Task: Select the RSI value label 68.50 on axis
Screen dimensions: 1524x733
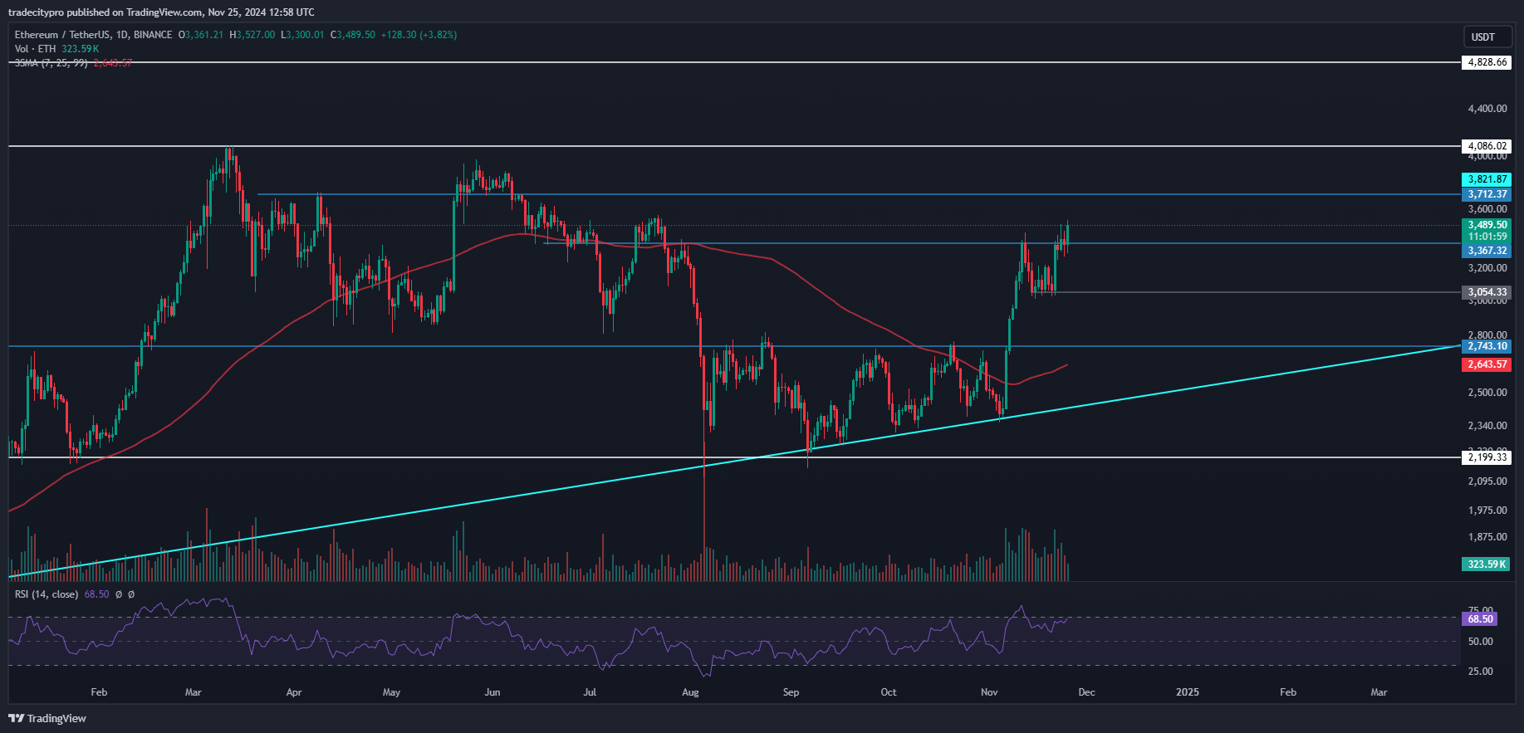Action: [x=1480, y=619]
